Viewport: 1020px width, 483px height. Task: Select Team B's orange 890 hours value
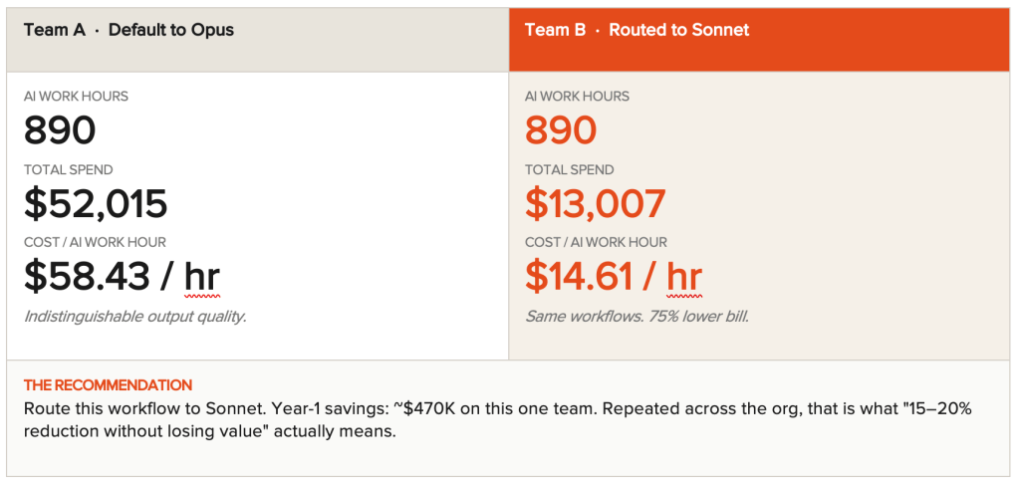[561, 130]
